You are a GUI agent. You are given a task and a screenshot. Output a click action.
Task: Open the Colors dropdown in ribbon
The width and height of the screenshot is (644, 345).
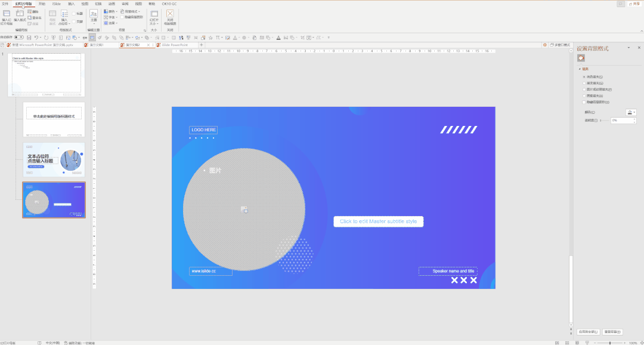[x=110, y=11]
